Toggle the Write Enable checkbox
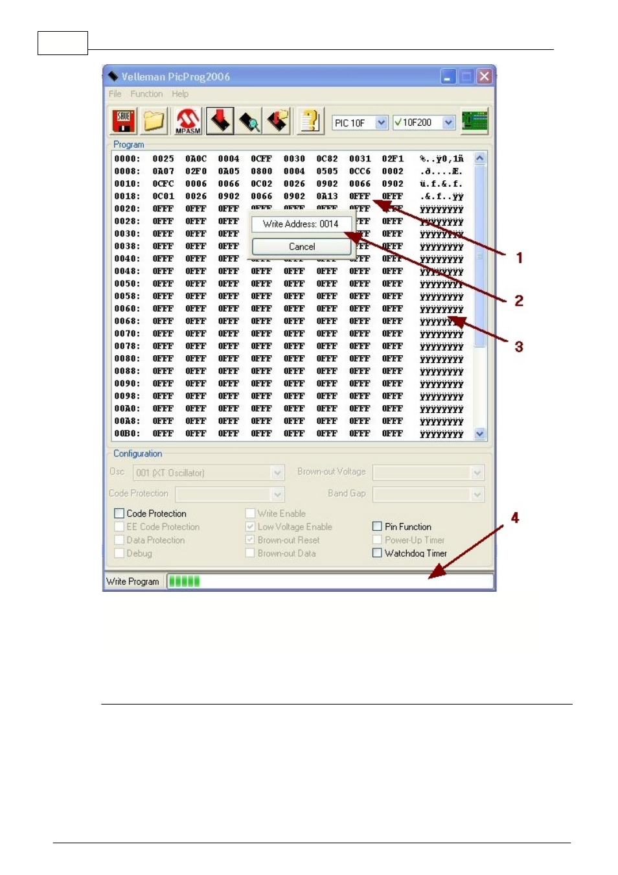This screenshot has height=875, width=618. pyautogui.click(x=250, y=513)
